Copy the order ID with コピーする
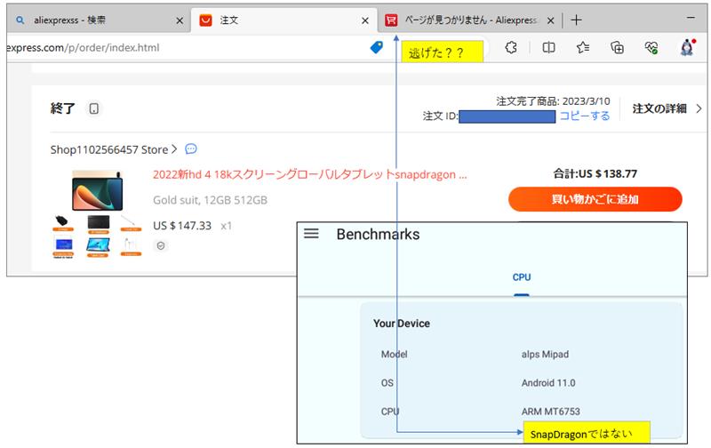Image resolution: width=711 pixels, height=448 pixels. (585, 116)
